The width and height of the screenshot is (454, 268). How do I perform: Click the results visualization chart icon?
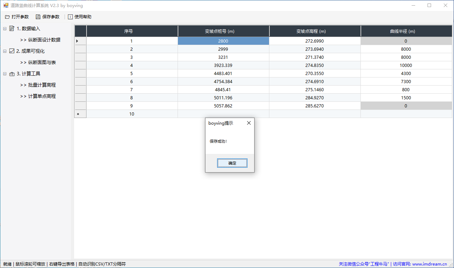click(12, 51)
